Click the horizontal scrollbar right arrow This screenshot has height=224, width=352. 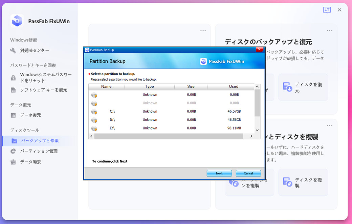[x=251, y=136]
